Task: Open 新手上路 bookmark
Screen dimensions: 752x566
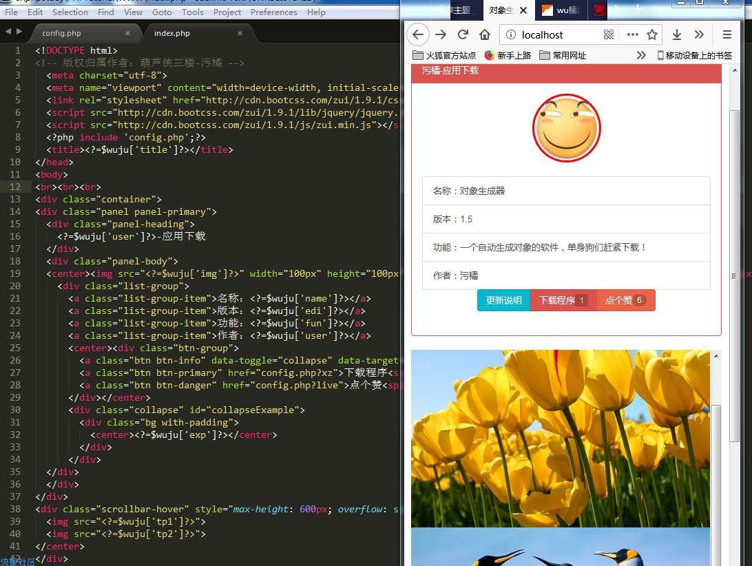Action: 508,55
